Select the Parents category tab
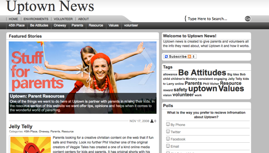This screenshot has width=269, height=153. coord(77,25)
